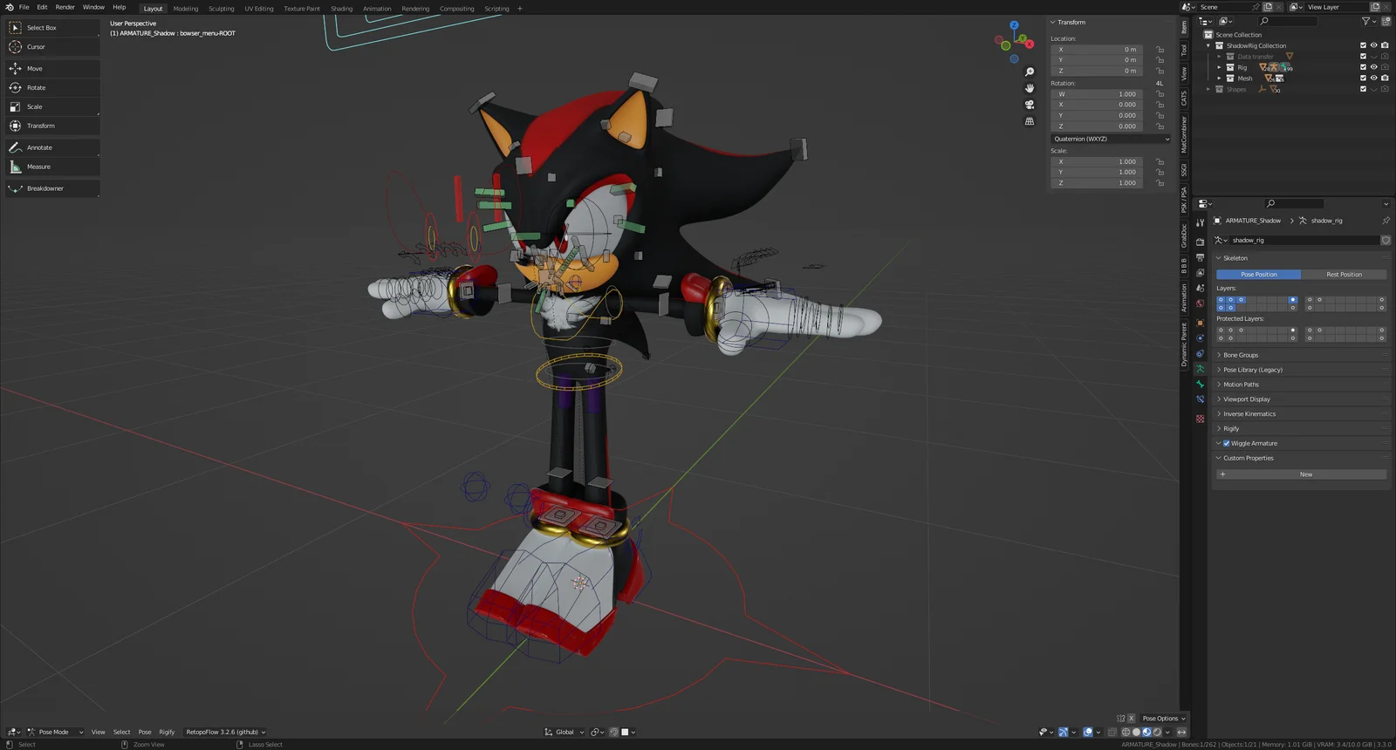Switch to the UV Editing workspace tab
The width and height of the screenshot is (1396, 750).
click(258, 9)
